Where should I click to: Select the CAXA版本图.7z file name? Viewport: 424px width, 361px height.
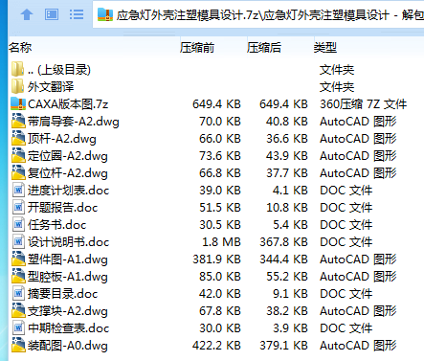[68, 104]
